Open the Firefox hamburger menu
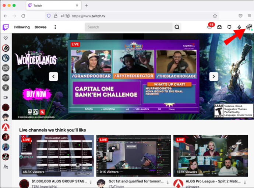Image resolution: width=254 pixels, height=188 pixels. pyautogui.click(x=249, y=16)
